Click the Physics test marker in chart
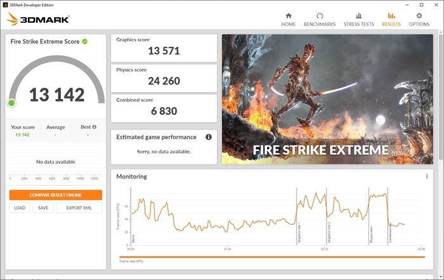The width and height of the screenshot is (444, 280). [369, 216]
